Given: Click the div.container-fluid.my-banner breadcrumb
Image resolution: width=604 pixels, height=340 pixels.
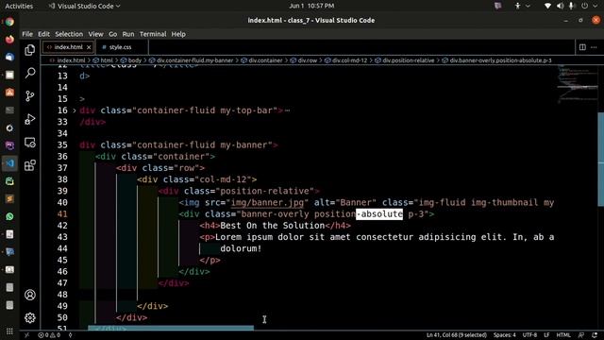Looking at the screenshot, I should tap(191, 60).
